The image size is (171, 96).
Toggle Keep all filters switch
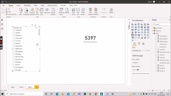pos(137,70)
